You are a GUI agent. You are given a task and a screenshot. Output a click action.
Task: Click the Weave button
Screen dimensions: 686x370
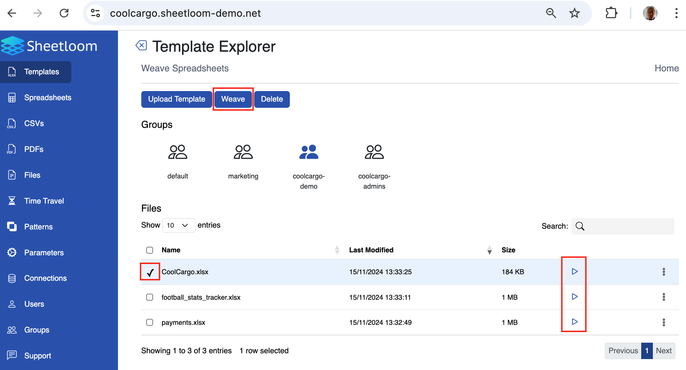233,99
